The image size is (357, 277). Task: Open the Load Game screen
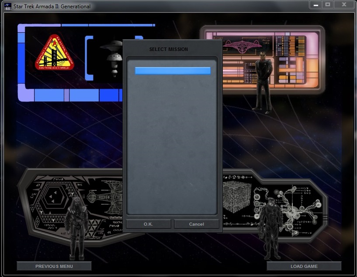304,267
